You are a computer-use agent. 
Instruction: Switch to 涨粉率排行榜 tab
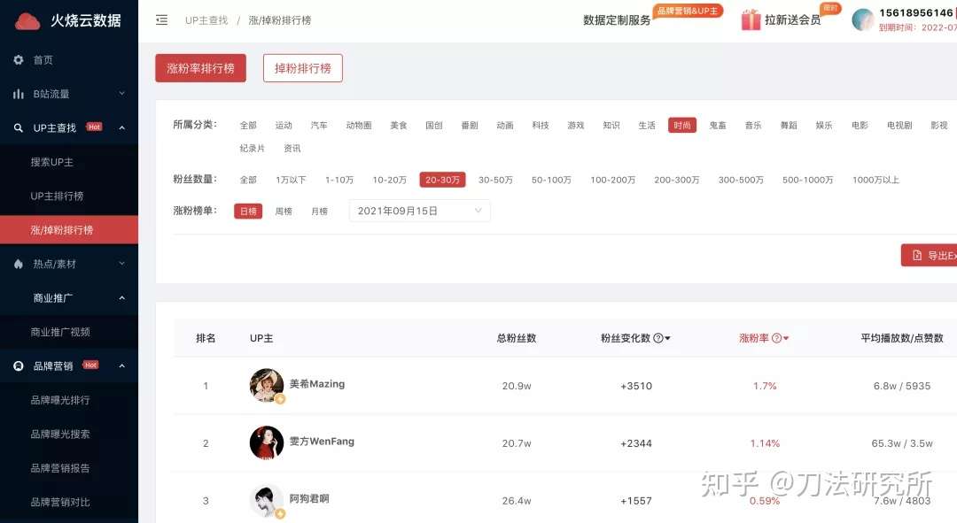(x=201, y=68)
